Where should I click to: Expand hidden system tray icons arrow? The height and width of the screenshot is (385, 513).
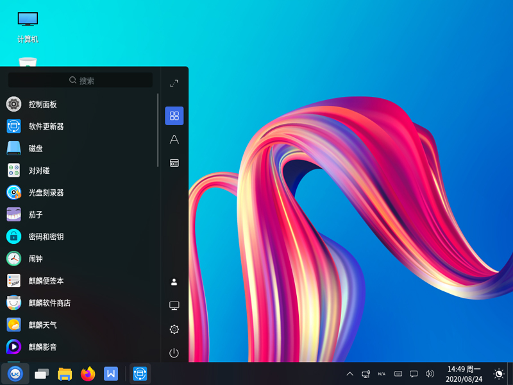349,373
